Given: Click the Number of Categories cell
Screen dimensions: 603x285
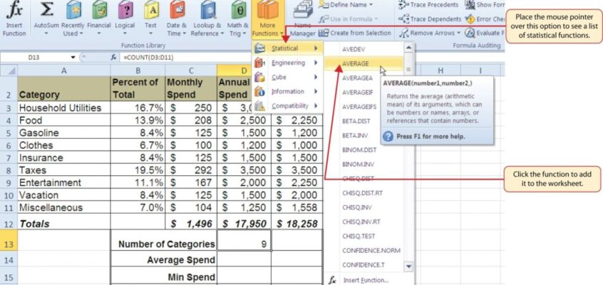Looking at the screenshot, I should click(x=164, y=240).
